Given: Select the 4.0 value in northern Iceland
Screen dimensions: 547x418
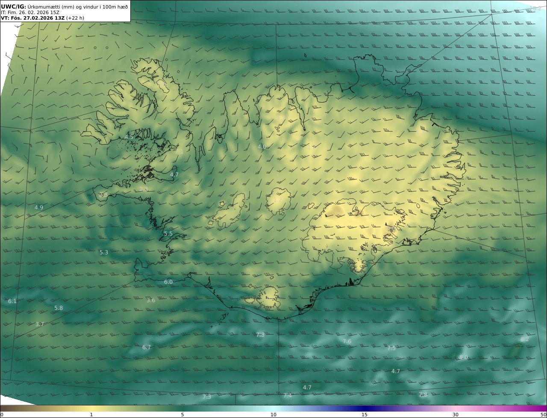Looking at the screenshot, I should [x=262, y=147].
